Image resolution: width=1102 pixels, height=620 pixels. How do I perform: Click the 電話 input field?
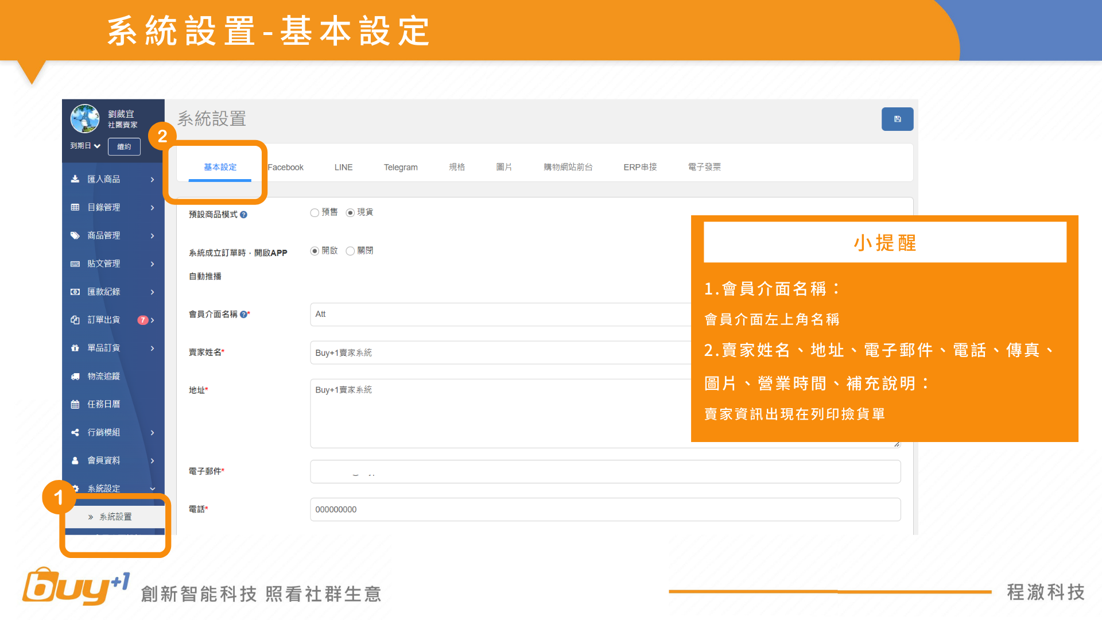pos(605,510)
